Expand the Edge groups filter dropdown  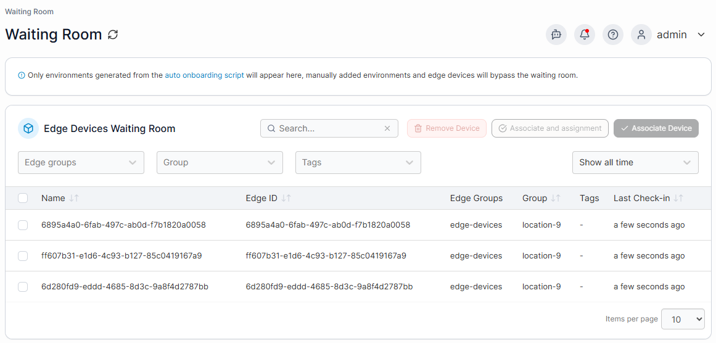click(x=81, y=163)
